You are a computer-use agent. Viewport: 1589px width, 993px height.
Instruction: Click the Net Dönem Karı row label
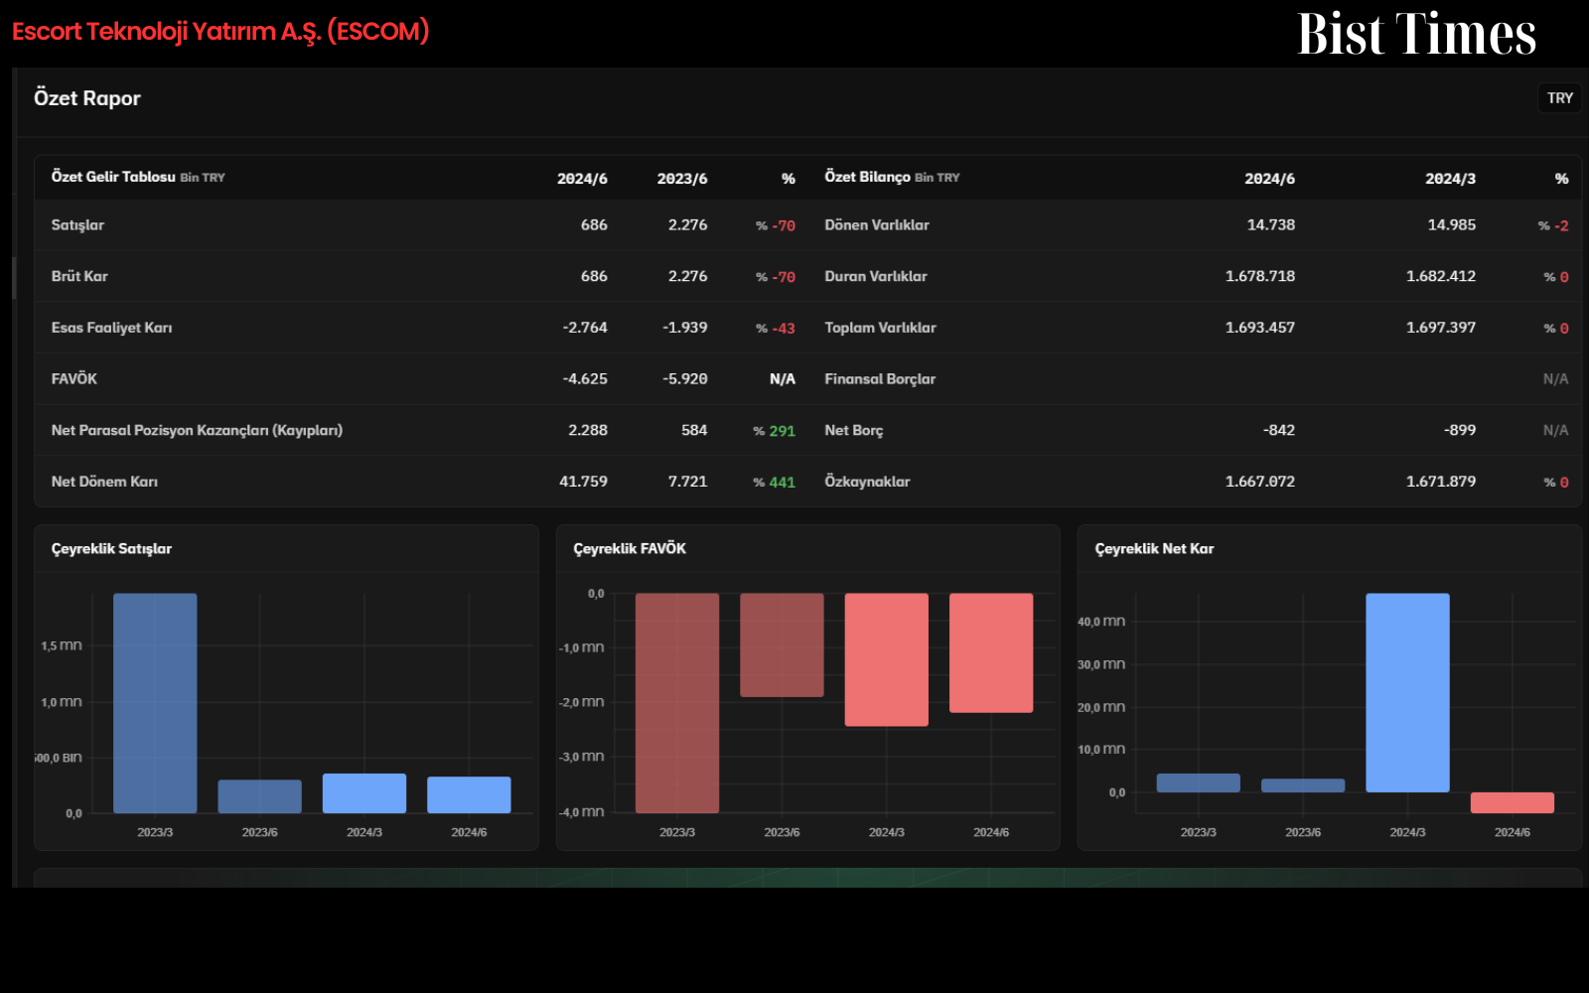(104, 482)
